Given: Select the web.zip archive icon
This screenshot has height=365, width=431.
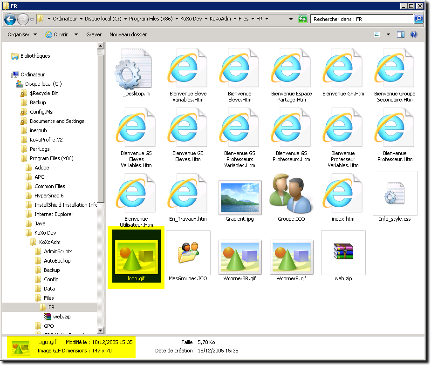Looking at the screenshot, I should tap(343, 253).
